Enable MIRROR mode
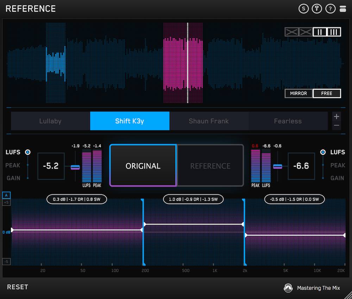The width and height of the screenshot is (352, 299). [298, 93]
